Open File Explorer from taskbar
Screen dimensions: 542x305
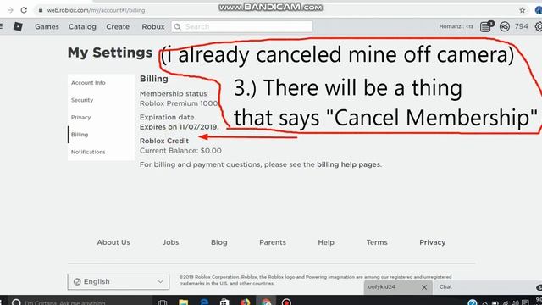(184, 302)
